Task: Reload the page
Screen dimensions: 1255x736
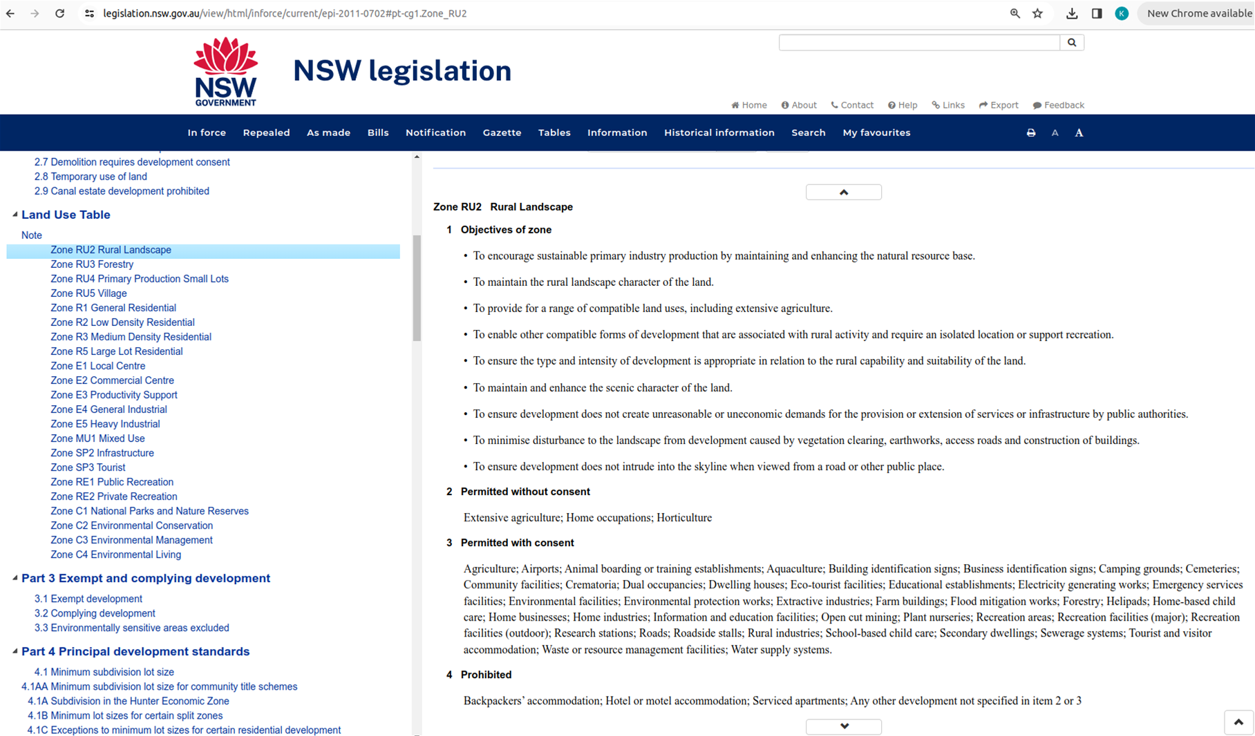Action: pyautogui.click(x=60, y=13)
